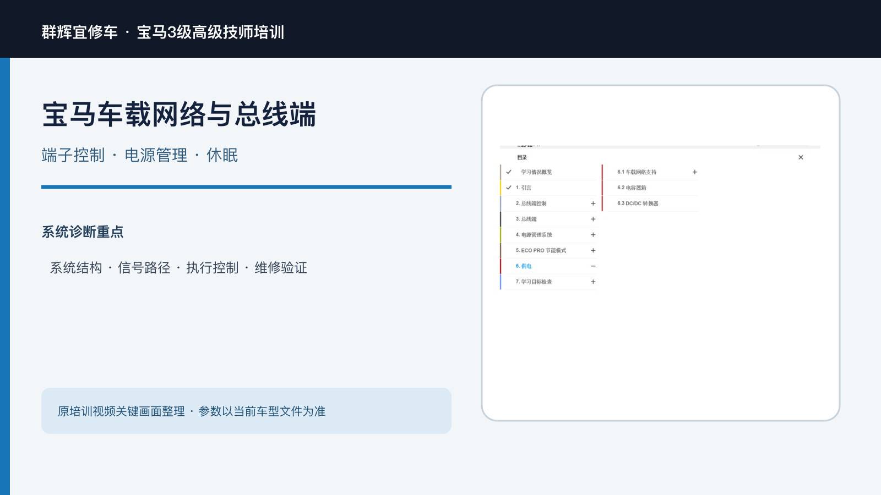Click the slide title 宝马车载网络与总线端
Screen dimensions: 881x495
point(179,114)
